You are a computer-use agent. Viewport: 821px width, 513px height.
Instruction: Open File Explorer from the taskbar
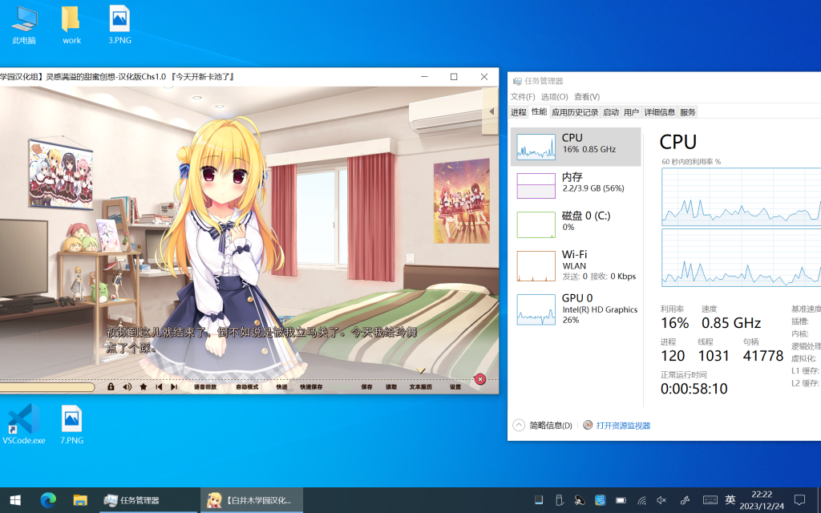tap(79, 500)
